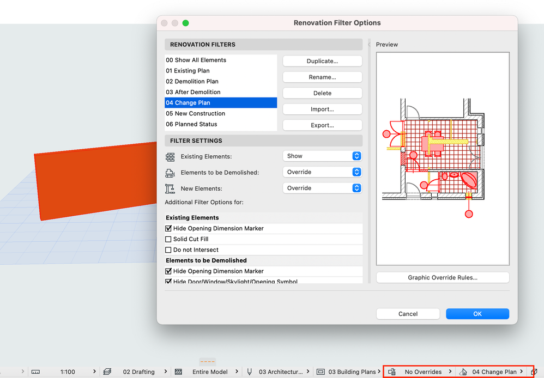Screen dimensions: 544x378
Task: Enable the Do not Intersect checkbox
Action: 168,250
